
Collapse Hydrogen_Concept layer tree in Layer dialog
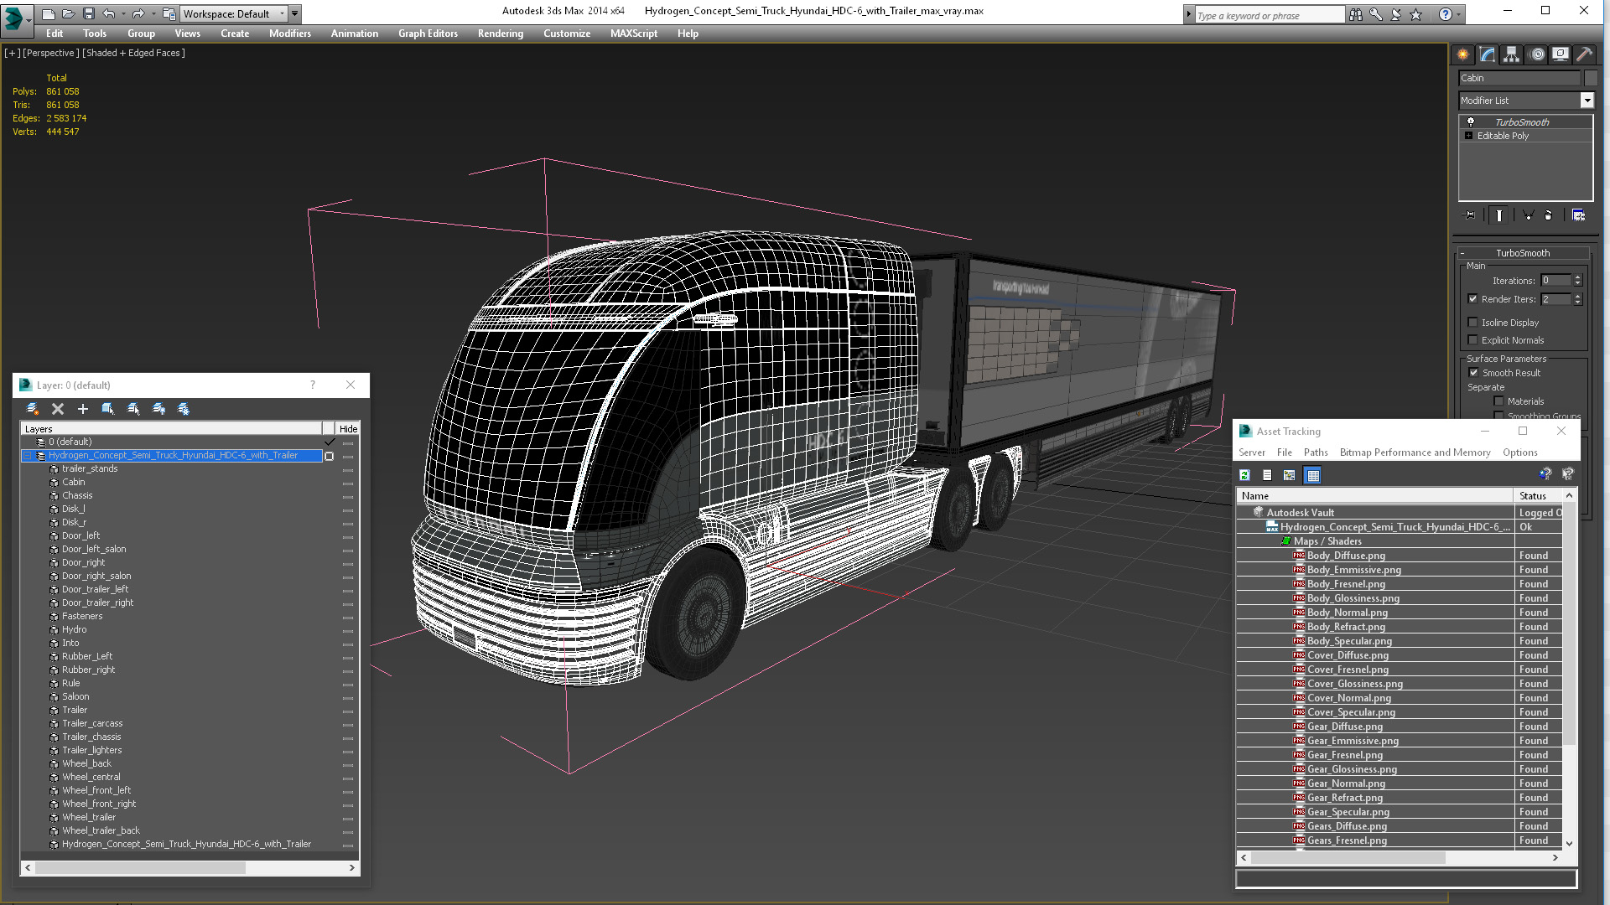click(28, 456)
